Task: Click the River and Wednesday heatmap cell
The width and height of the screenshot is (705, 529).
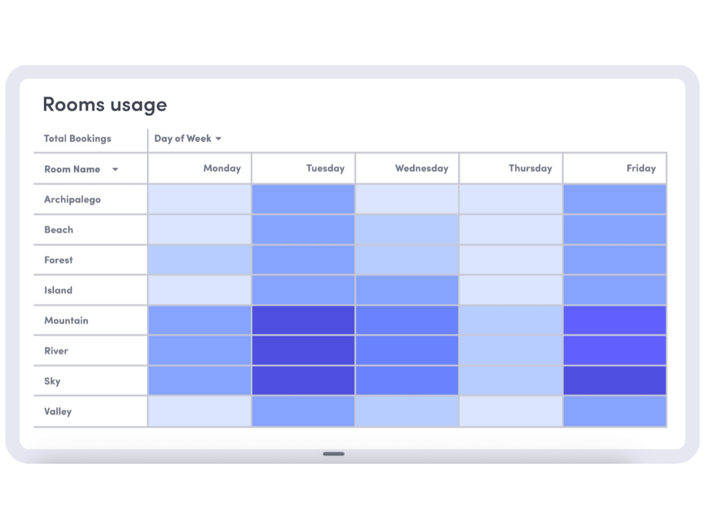Action: [x=407, y=351]
